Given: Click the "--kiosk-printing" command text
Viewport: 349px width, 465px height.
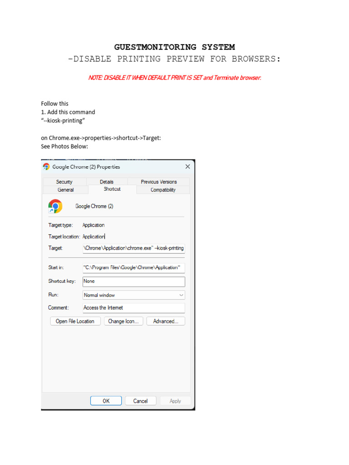Looking at the screenshot, I should click(x=63, y=121).
